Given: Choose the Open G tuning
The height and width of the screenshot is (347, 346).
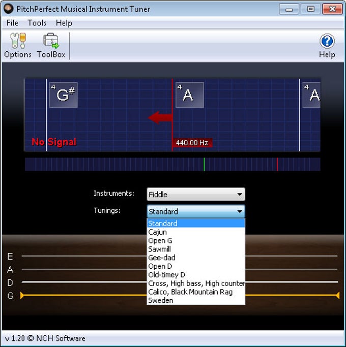Looking at the screenshot, I should click(x=196, y=240).
